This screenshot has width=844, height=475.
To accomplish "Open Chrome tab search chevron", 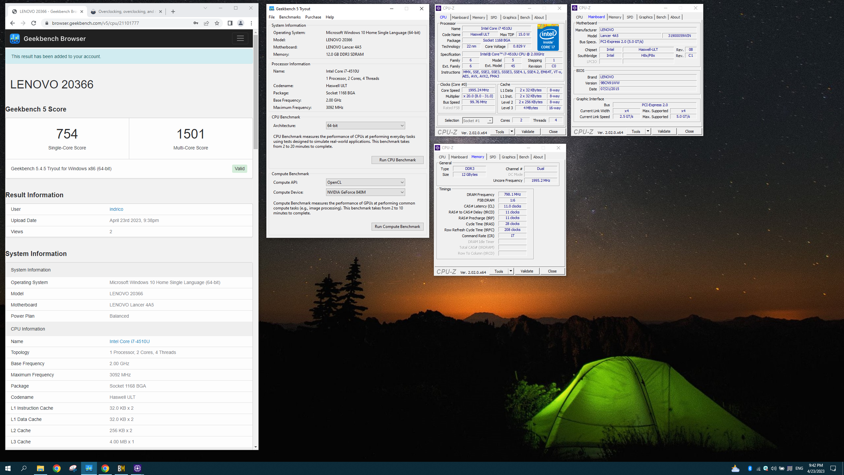I will pyautogui.click(x=205, y=8).
